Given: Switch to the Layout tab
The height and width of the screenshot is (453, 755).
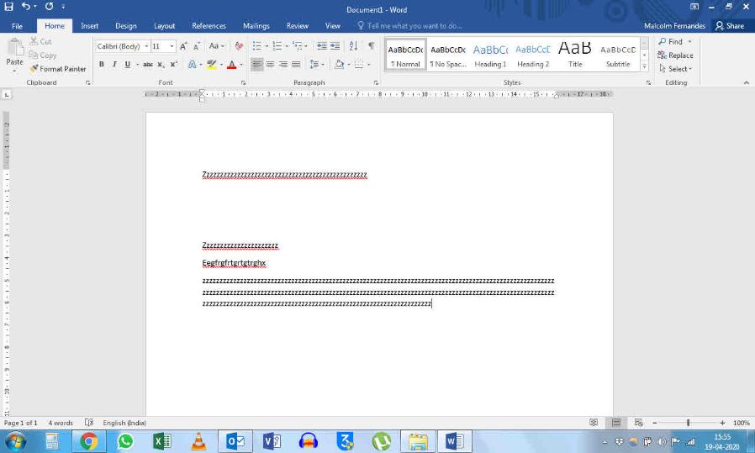Looking at the screenshot, I should pos(164,26).
